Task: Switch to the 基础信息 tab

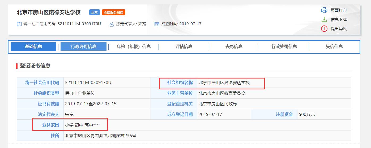Action: click(x=33, y=46)
